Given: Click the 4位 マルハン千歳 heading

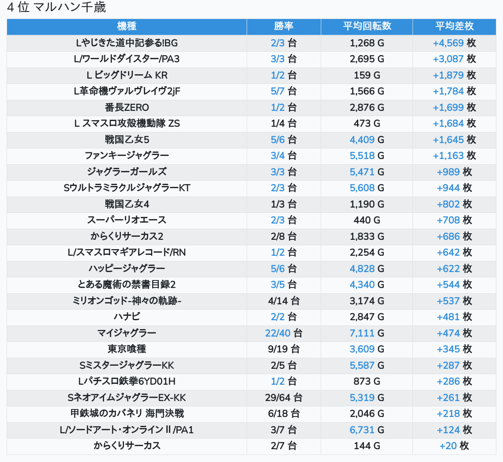Looking at the screenshot, I should tap(56, 7).
